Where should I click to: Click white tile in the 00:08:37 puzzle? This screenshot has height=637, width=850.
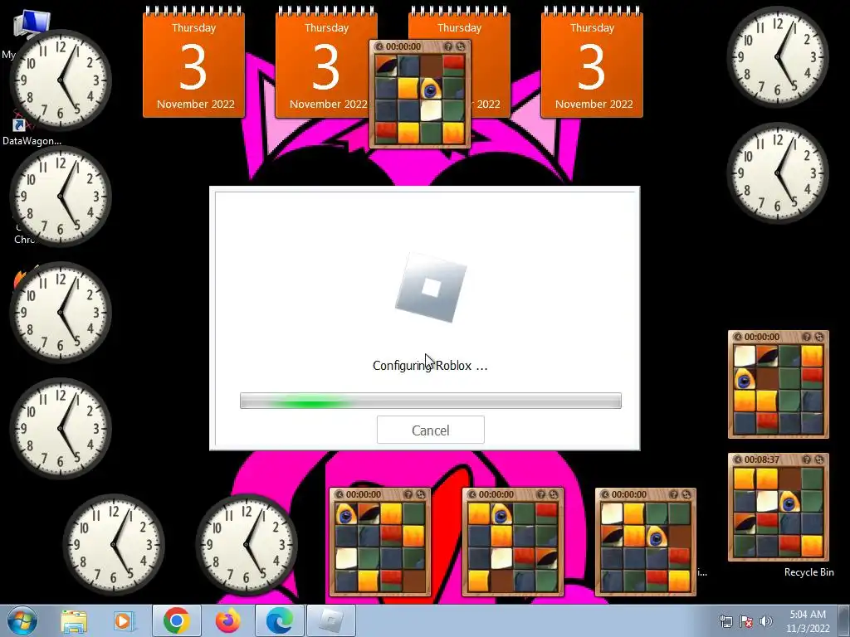(767, 502)
